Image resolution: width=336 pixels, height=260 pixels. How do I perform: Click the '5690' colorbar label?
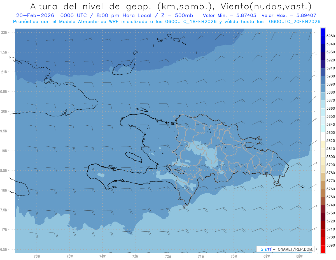coord(331,245)
